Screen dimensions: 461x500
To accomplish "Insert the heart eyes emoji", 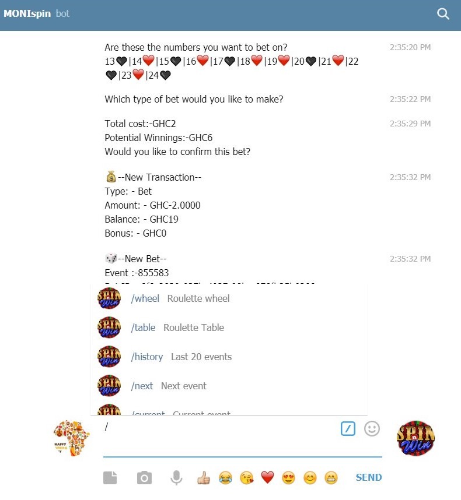I will tap(289, 478).
